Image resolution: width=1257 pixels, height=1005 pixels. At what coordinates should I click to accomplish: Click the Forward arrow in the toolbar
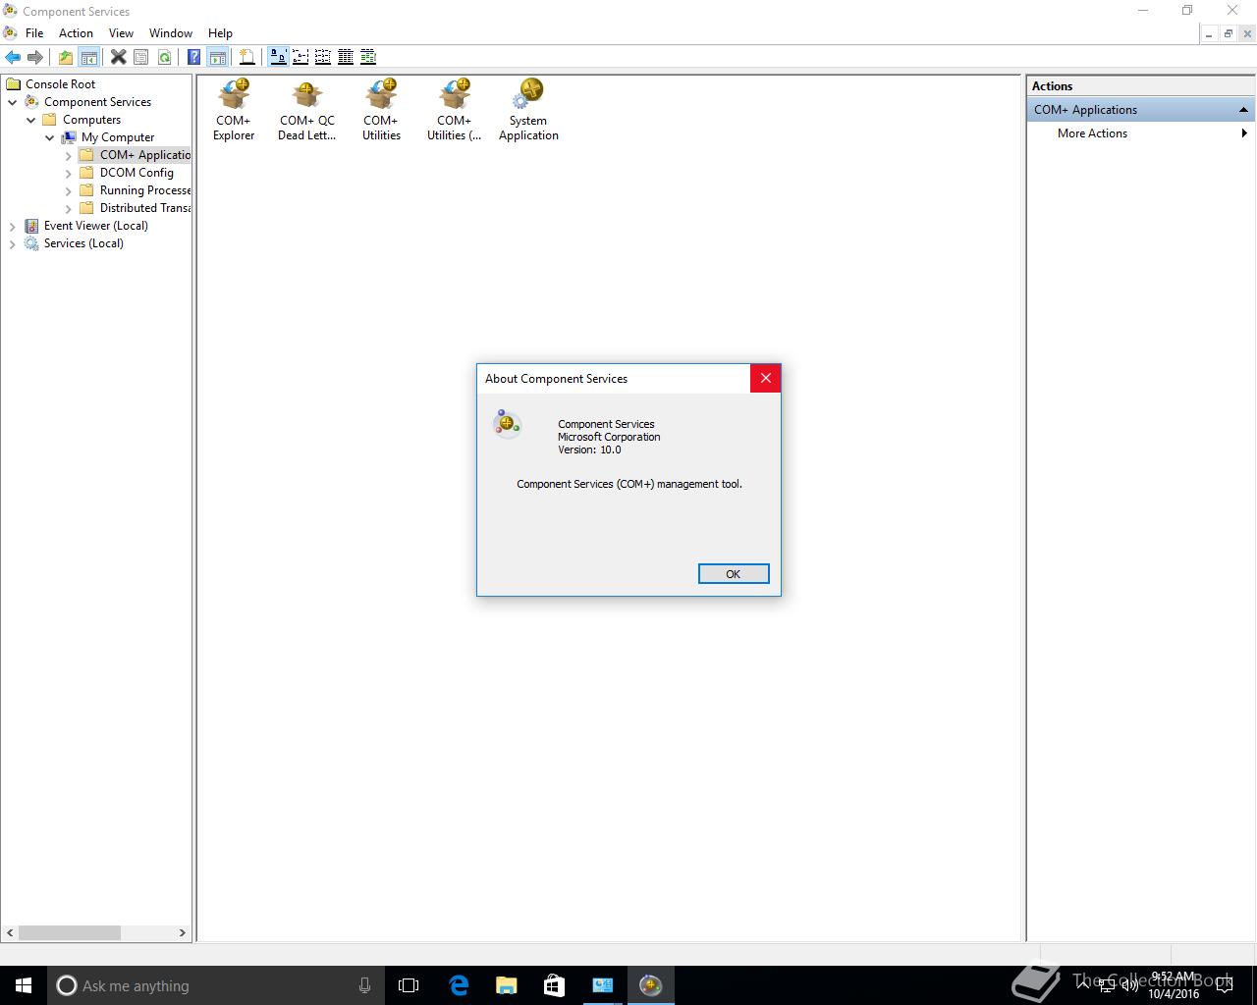[35, 57]
